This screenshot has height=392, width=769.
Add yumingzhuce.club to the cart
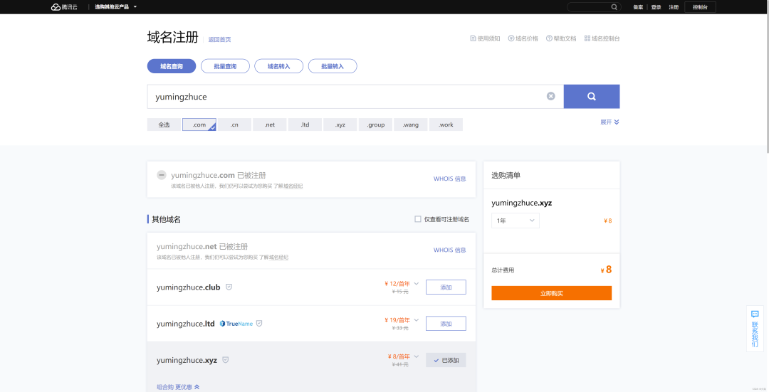pyautogui.click(x=446, y=287)
